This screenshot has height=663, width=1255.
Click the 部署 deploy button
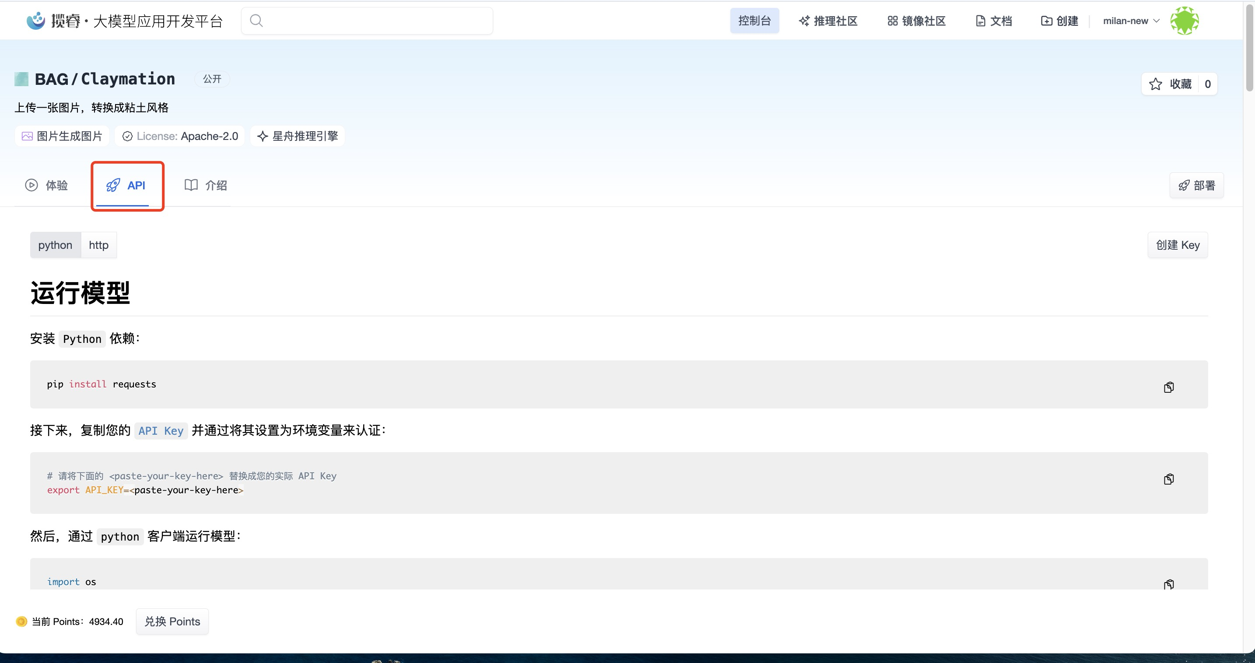click(x=1196, y=185)
